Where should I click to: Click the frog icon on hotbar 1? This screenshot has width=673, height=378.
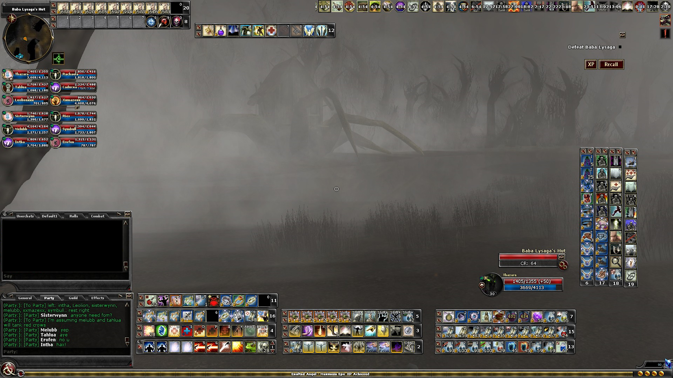(250, 347)
